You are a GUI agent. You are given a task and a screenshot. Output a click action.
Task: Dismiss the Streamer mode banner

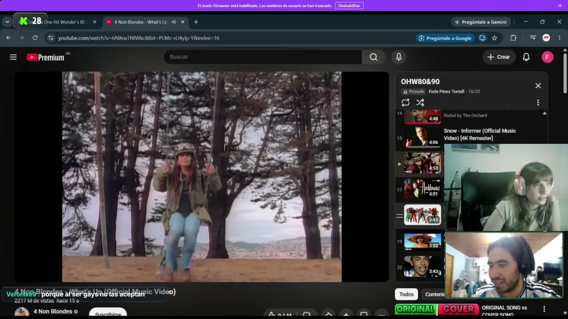click(560, 6)
